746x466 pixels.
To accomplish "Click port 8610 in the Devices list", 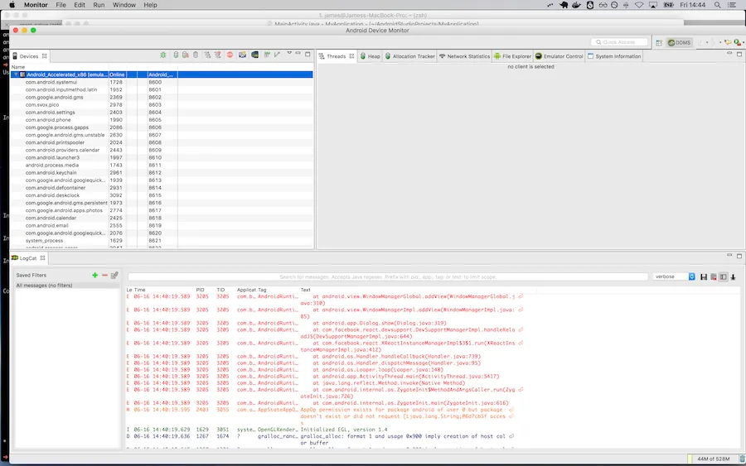I will click(x=155, y=158).
